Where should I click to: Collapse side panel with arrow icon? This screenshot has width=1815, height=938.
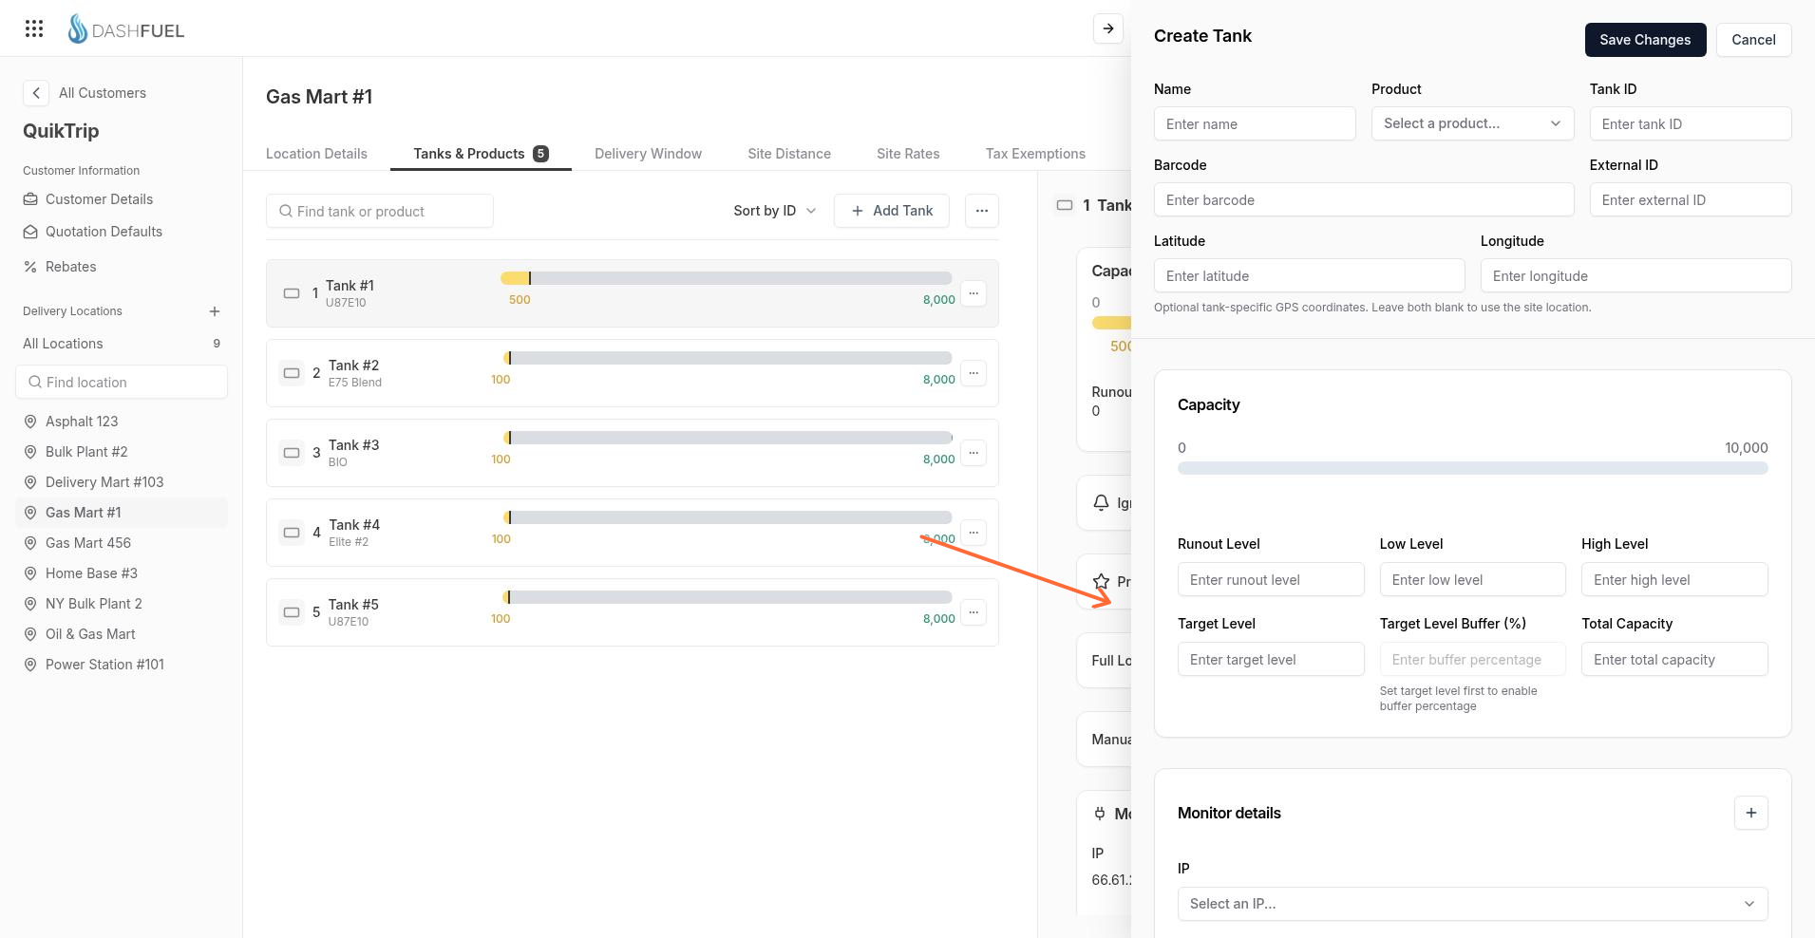pos(1108,28)
